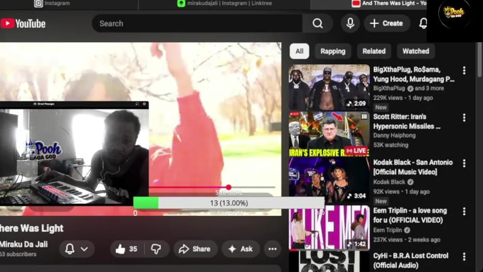The image size is (483, 272).
Task: Open options menu for CyHi video
Action: [x=464, y=257]
